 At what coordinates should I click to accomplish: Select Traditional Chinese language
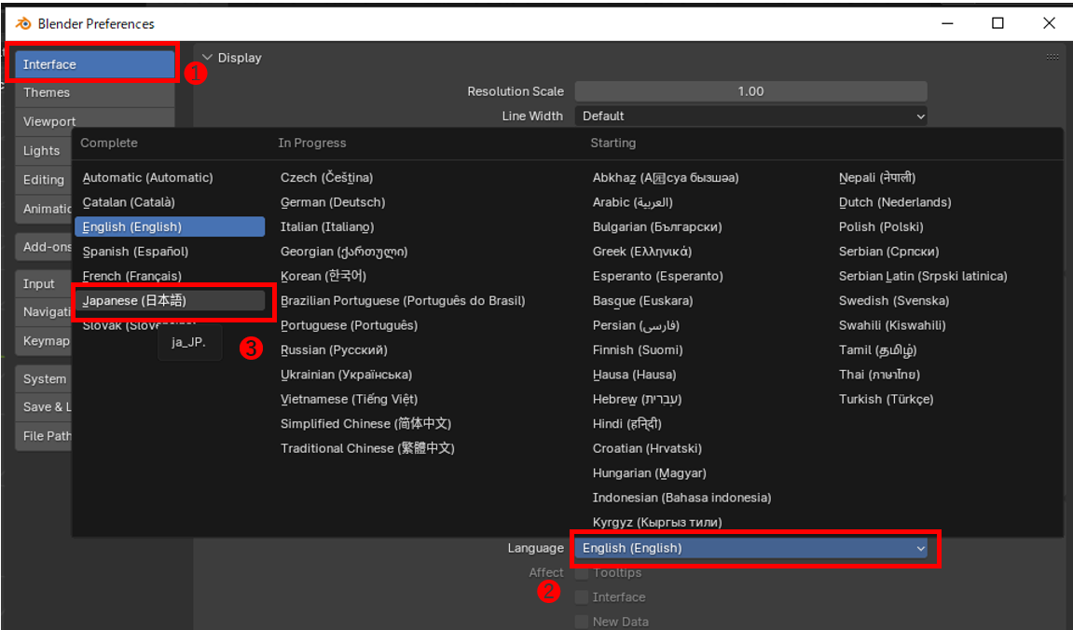tap(367, 448)
